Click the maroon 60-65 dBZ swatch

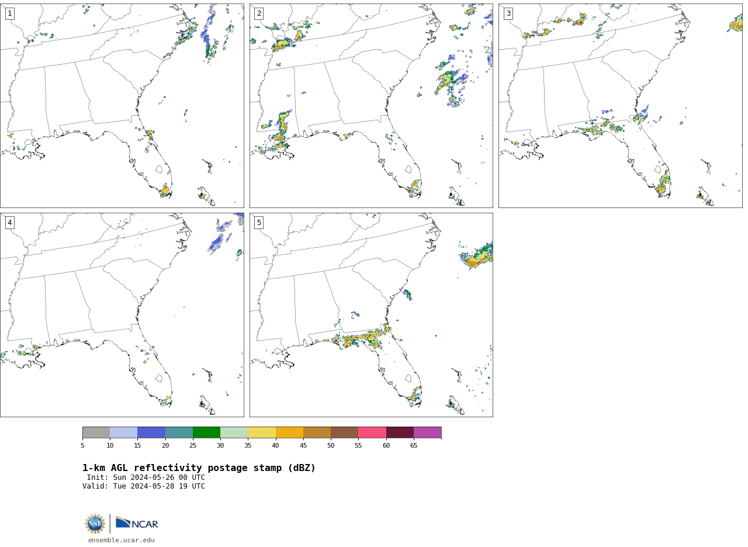[x=400, y=432]
